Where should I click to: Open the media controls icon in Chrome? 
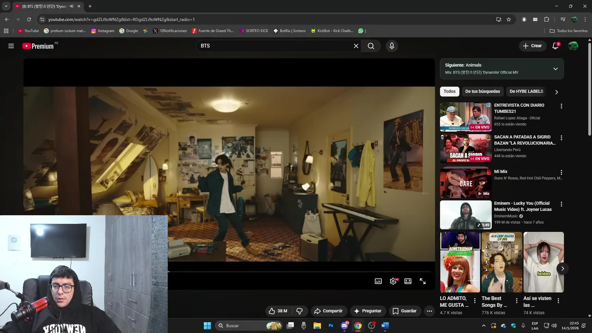563,19
